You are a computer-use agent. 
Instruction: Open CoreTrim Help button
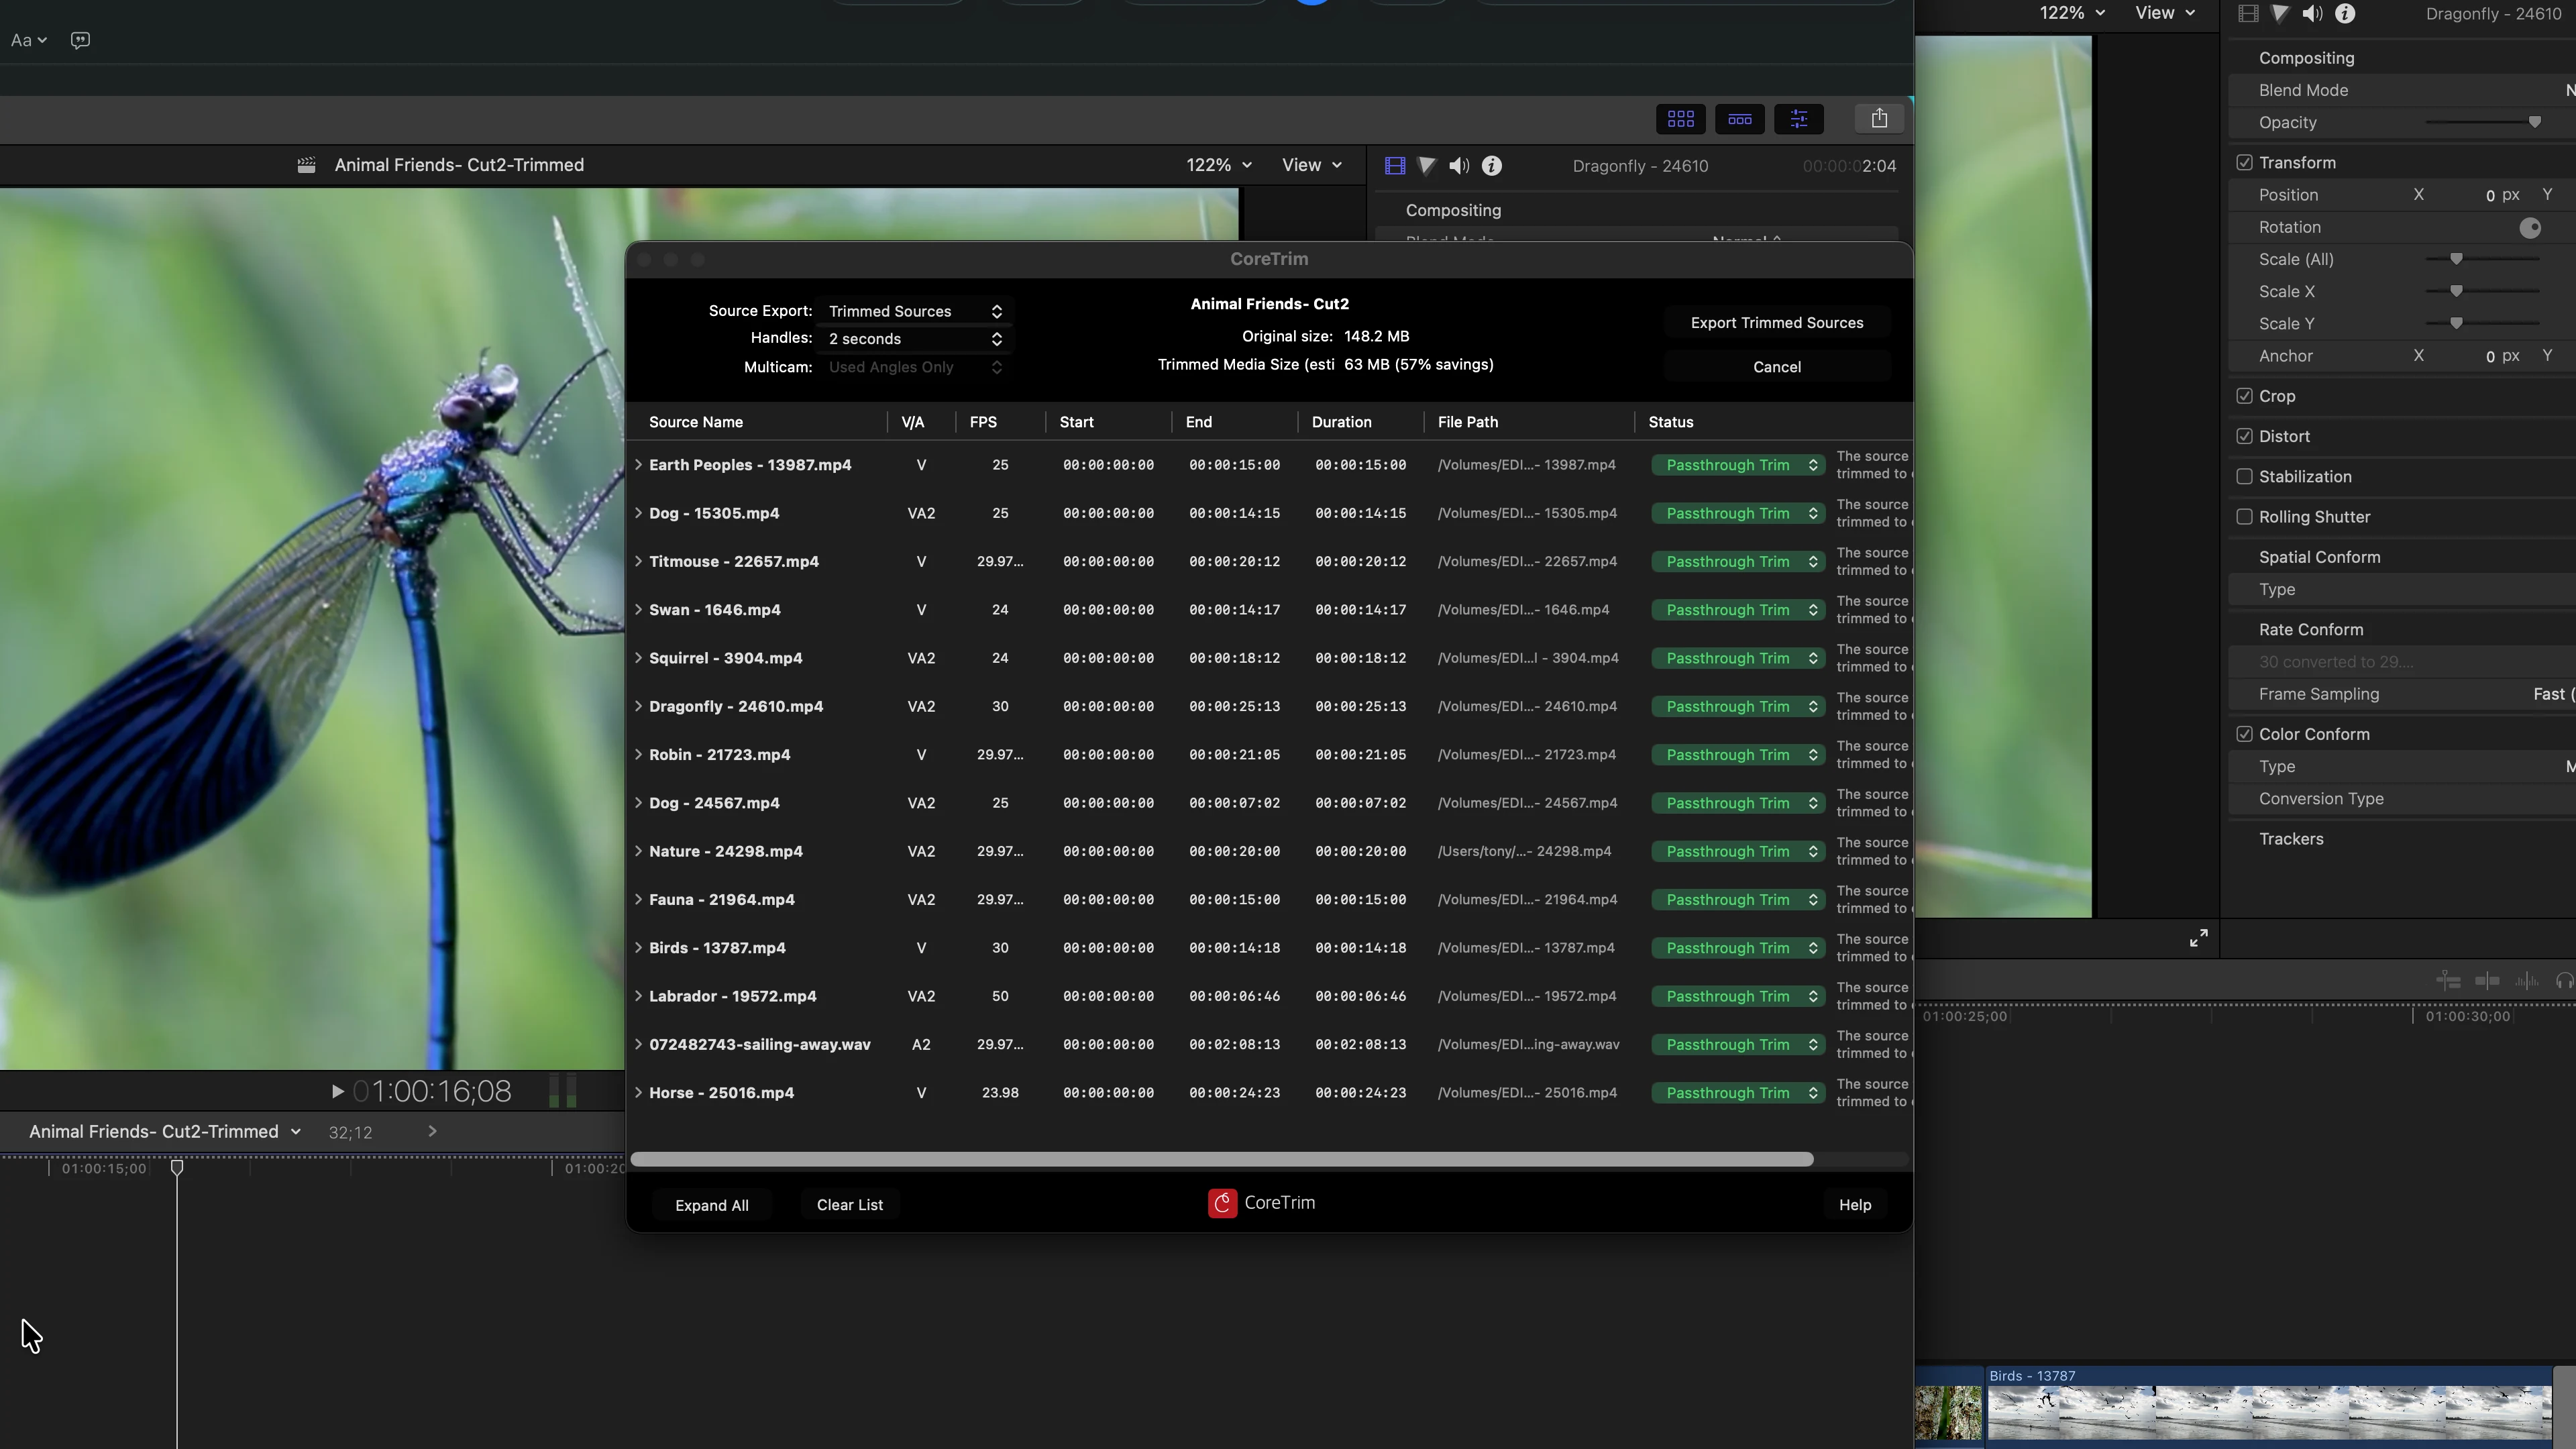pyautogui.click(x=1855, y=1204)
